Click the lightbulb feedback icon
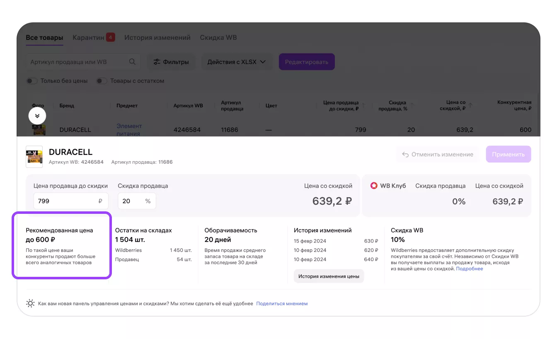The width and height of the screenshot is (557, 339). pos(30,303)
